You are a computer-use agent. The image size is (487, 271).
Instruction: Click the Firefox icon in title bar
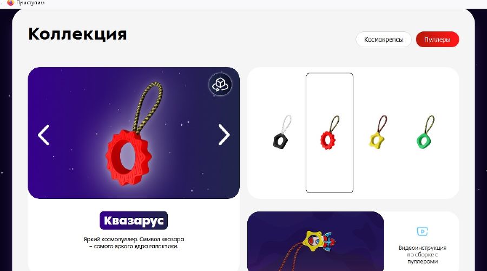tap(11, 3)
